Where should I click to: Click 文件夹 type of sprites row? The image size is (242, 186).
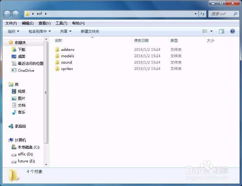[176, 69]
